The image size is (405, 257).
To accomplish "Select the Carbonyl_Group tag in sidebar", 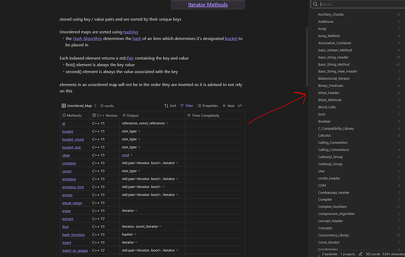I will (330, 157).
